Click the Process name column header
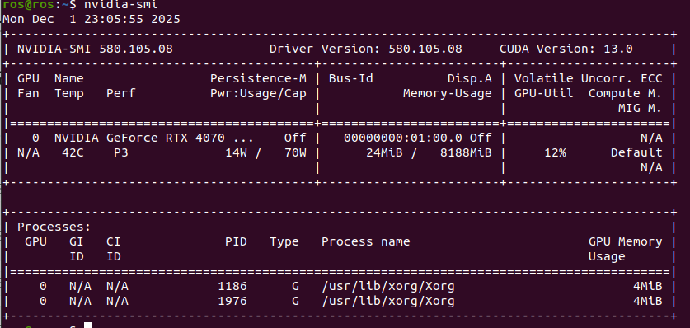690x328 pixels. coord(366,241)
